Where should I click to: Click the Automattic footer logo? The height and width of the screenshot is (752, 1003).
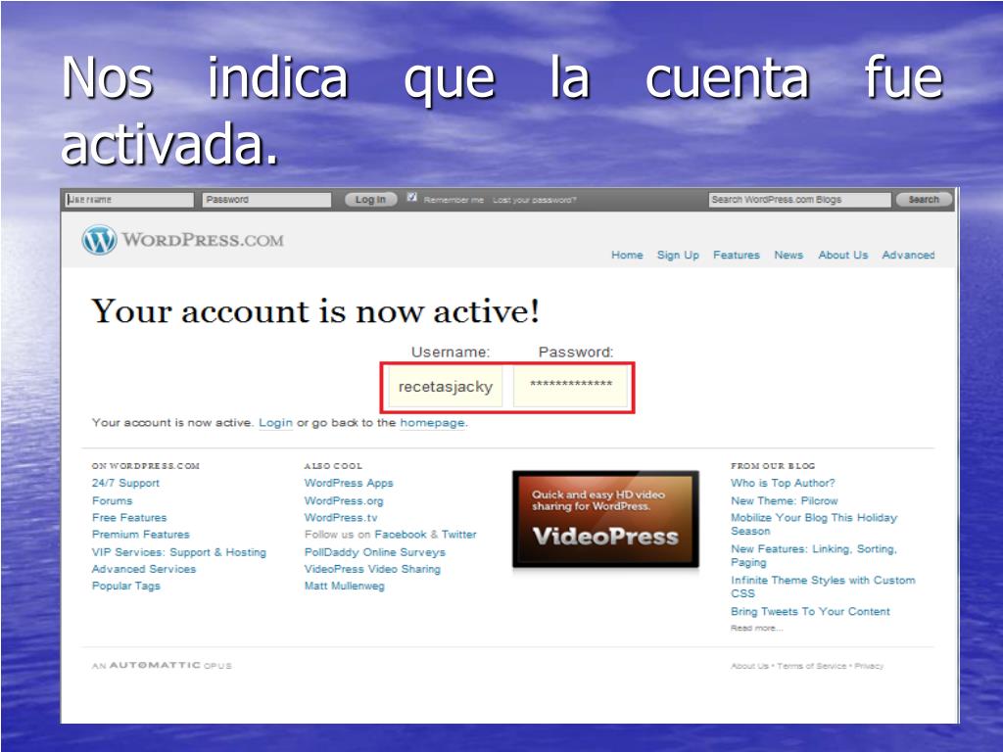click(x=162, y=665)
